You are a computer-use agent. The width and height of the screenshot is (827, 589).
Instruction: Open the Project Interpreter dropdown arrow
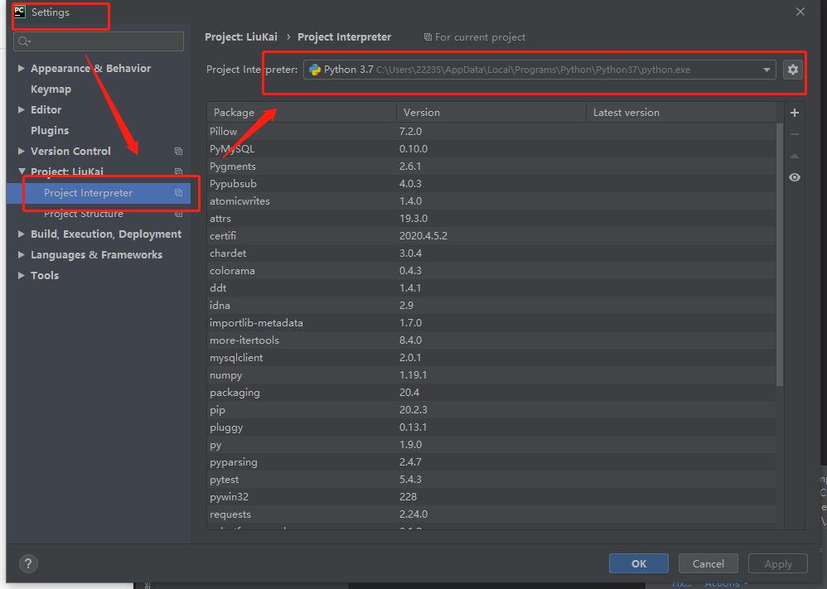click(x=767, y=70)
